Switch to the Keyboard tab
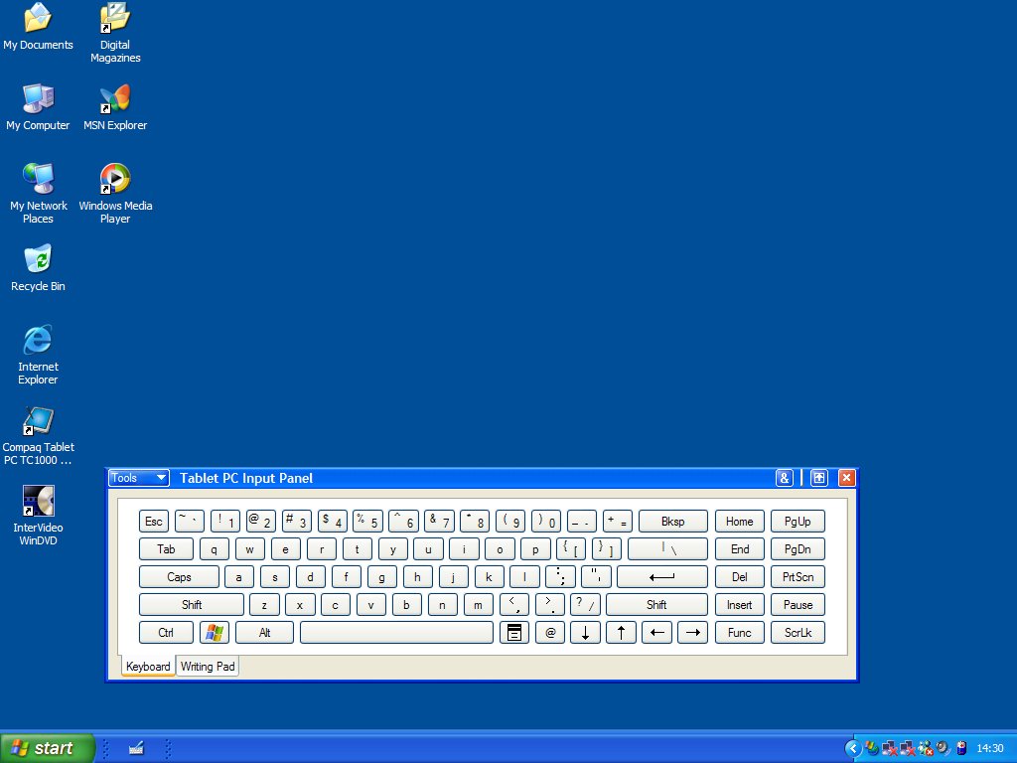Screen dimensions: 1017x763 point(148,667)
